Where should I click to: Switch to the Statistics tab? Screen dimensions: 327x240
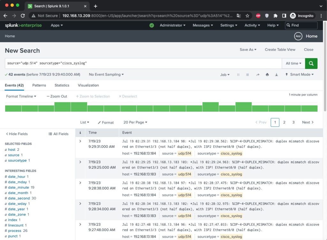(x=62, y=85)
